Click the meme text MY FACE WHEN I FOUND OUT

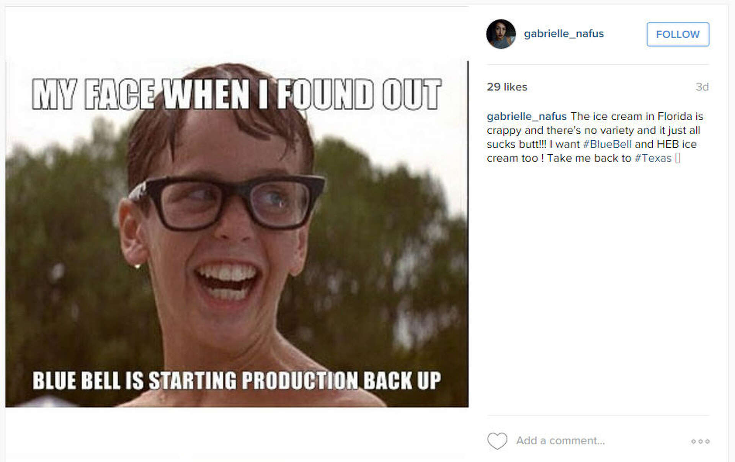[x=237, y=94]
